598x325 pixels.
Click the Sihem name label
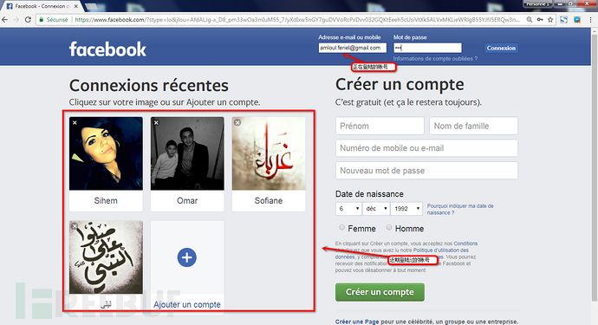pyautogui.click(x=106, y=201)
